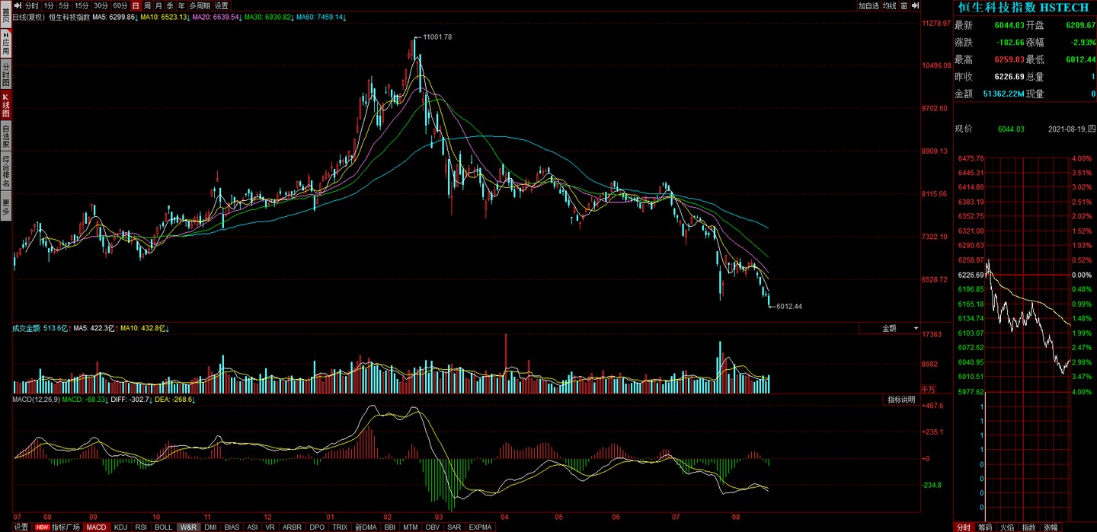Toggle 均线 moving average display
The width and height of the screenshot is (1097, 532).
click(889, 5)
